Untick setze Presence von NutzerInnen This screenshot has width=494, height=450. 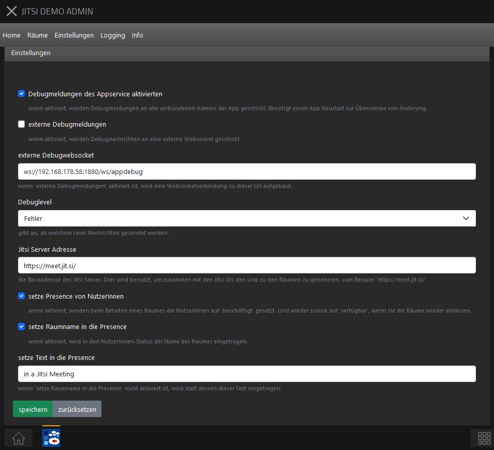22,296
